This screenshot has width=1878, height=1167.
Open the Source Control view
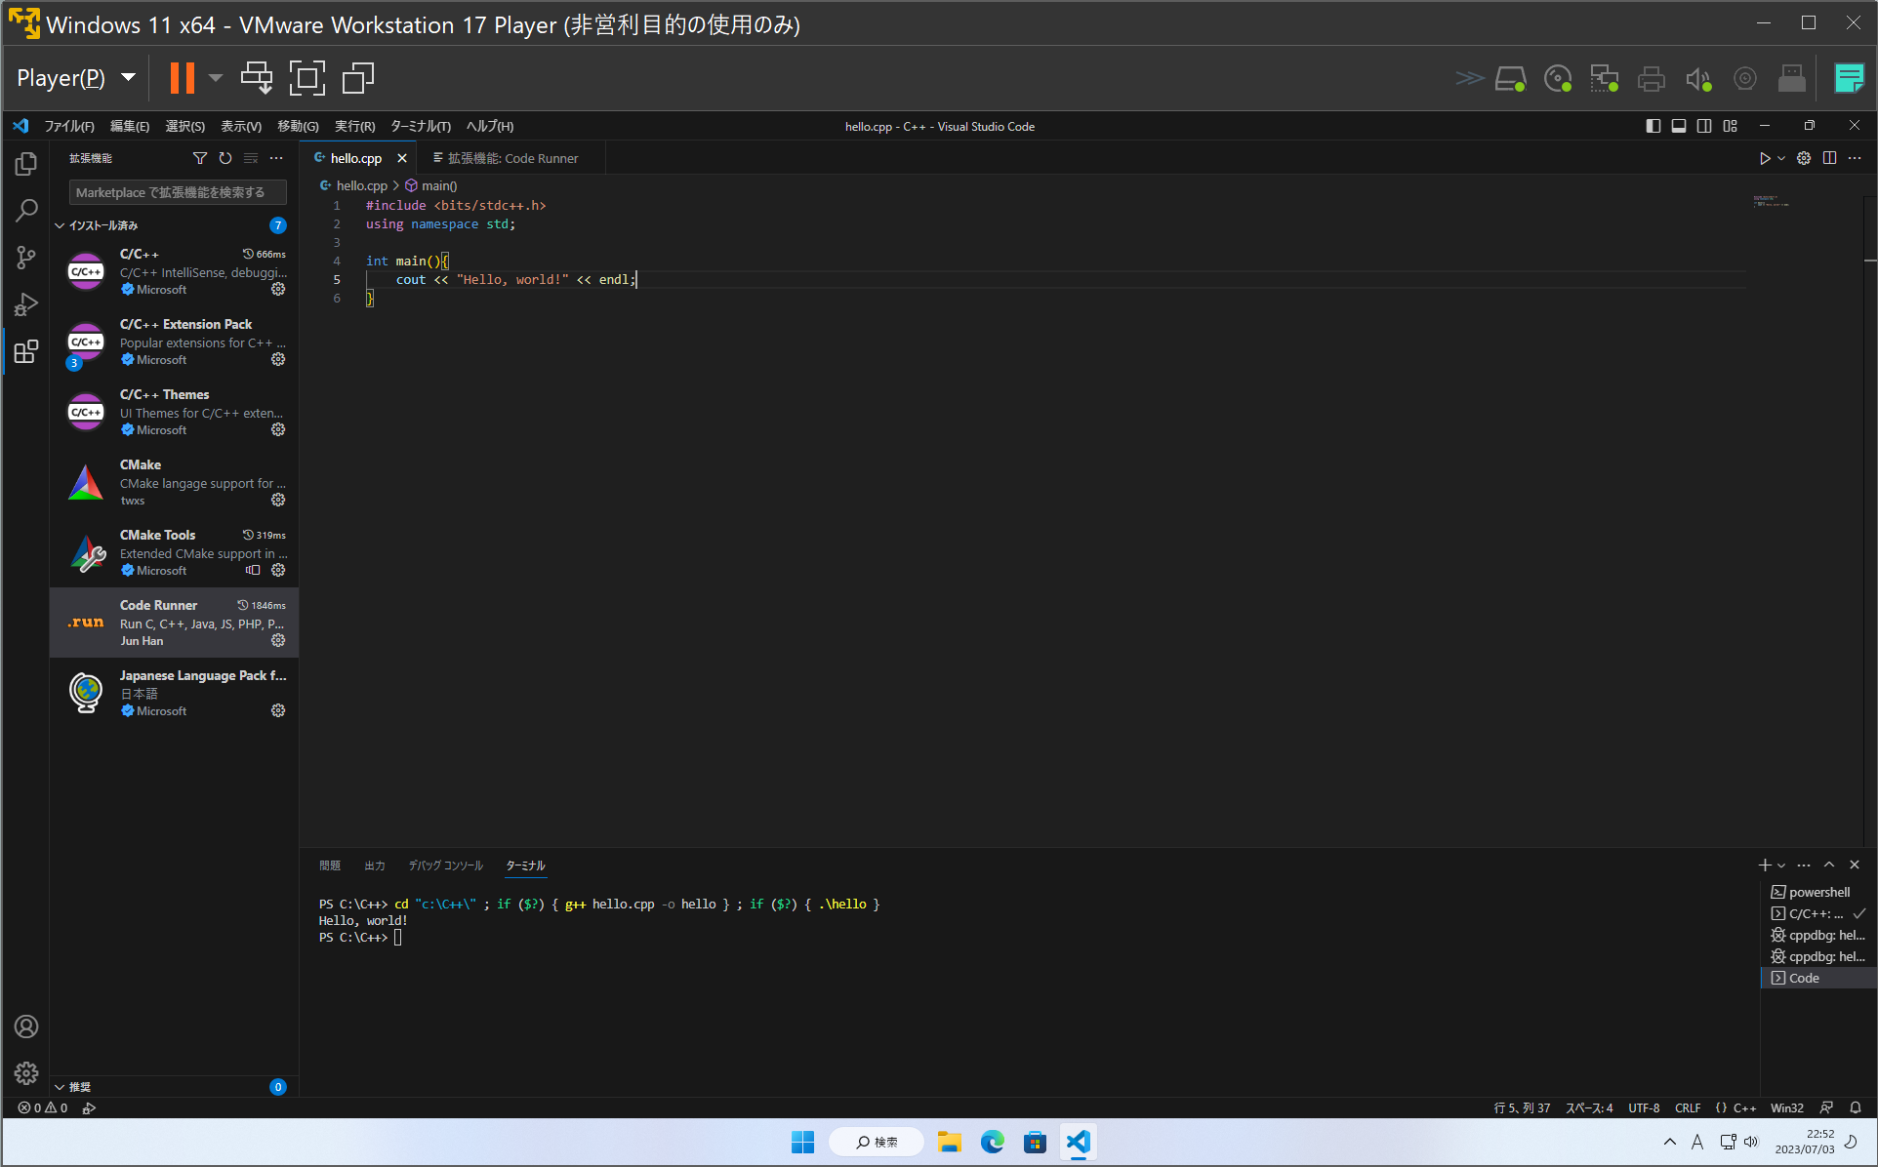pyautogui.click(x=26, y=258)
